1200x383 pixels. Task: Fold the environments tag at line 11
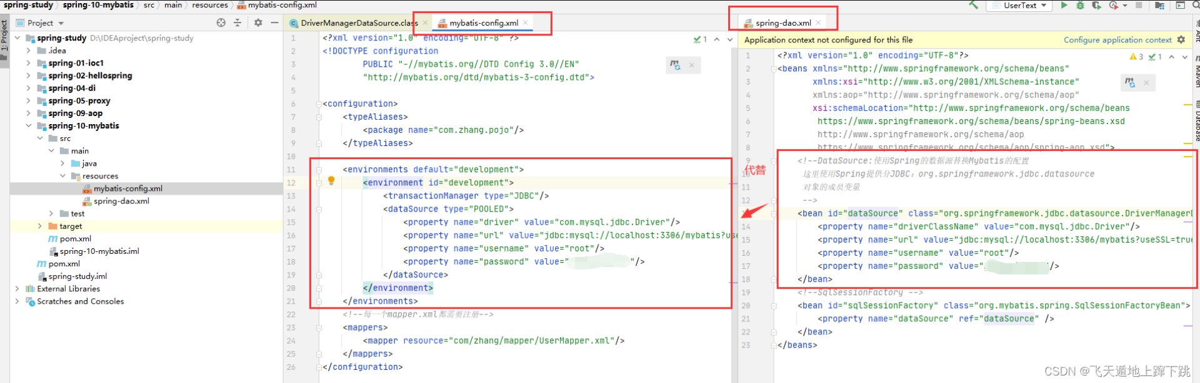pyautogui.click(x=319, y=170)
